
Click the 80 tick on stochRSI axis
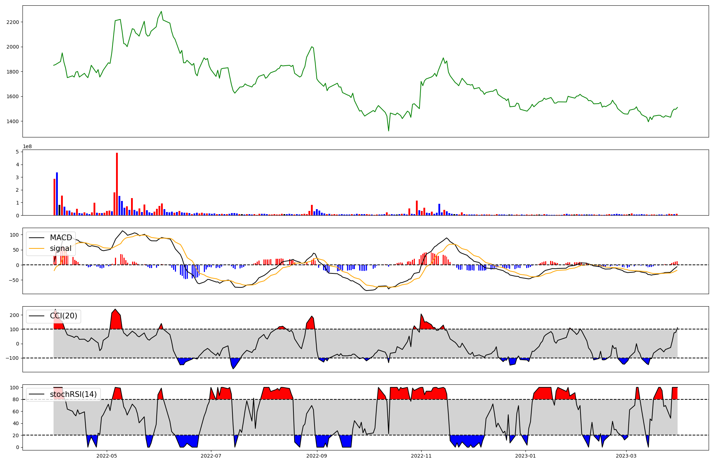[16, 400]
